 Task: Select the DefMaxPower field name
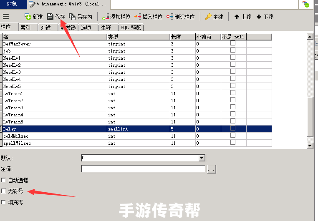[x=17, y=44]
